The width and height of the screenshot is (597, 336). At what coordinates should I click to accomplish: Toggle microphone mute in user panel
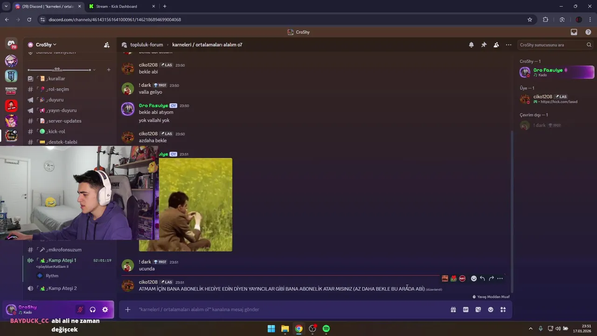(80, 309)
